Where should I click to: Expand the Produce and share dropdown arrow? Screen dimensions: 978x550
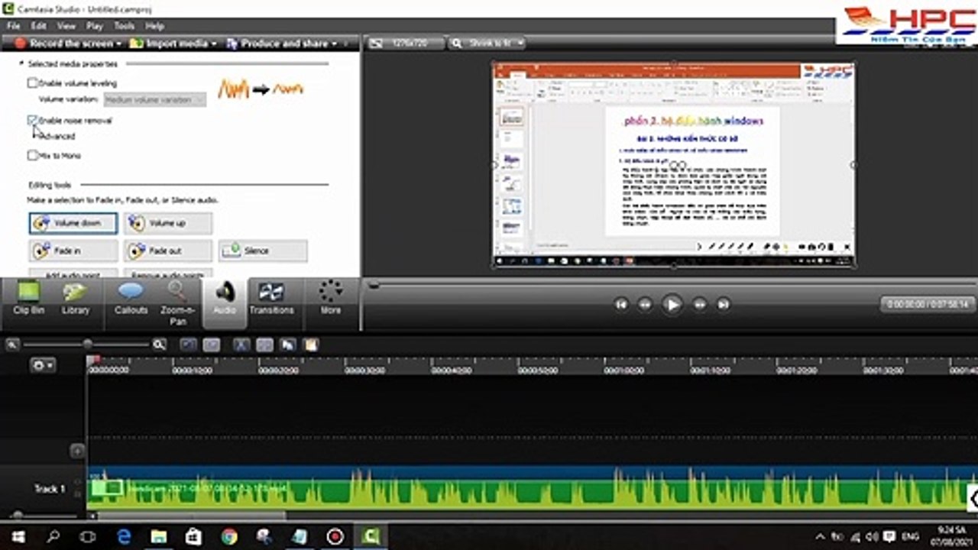(334, 44)
